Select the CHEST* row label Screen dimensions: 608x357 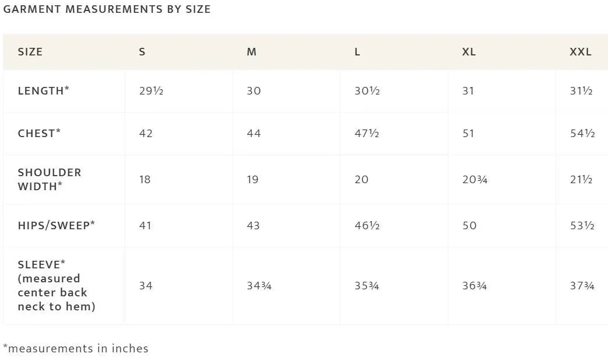tap(39, 133)
